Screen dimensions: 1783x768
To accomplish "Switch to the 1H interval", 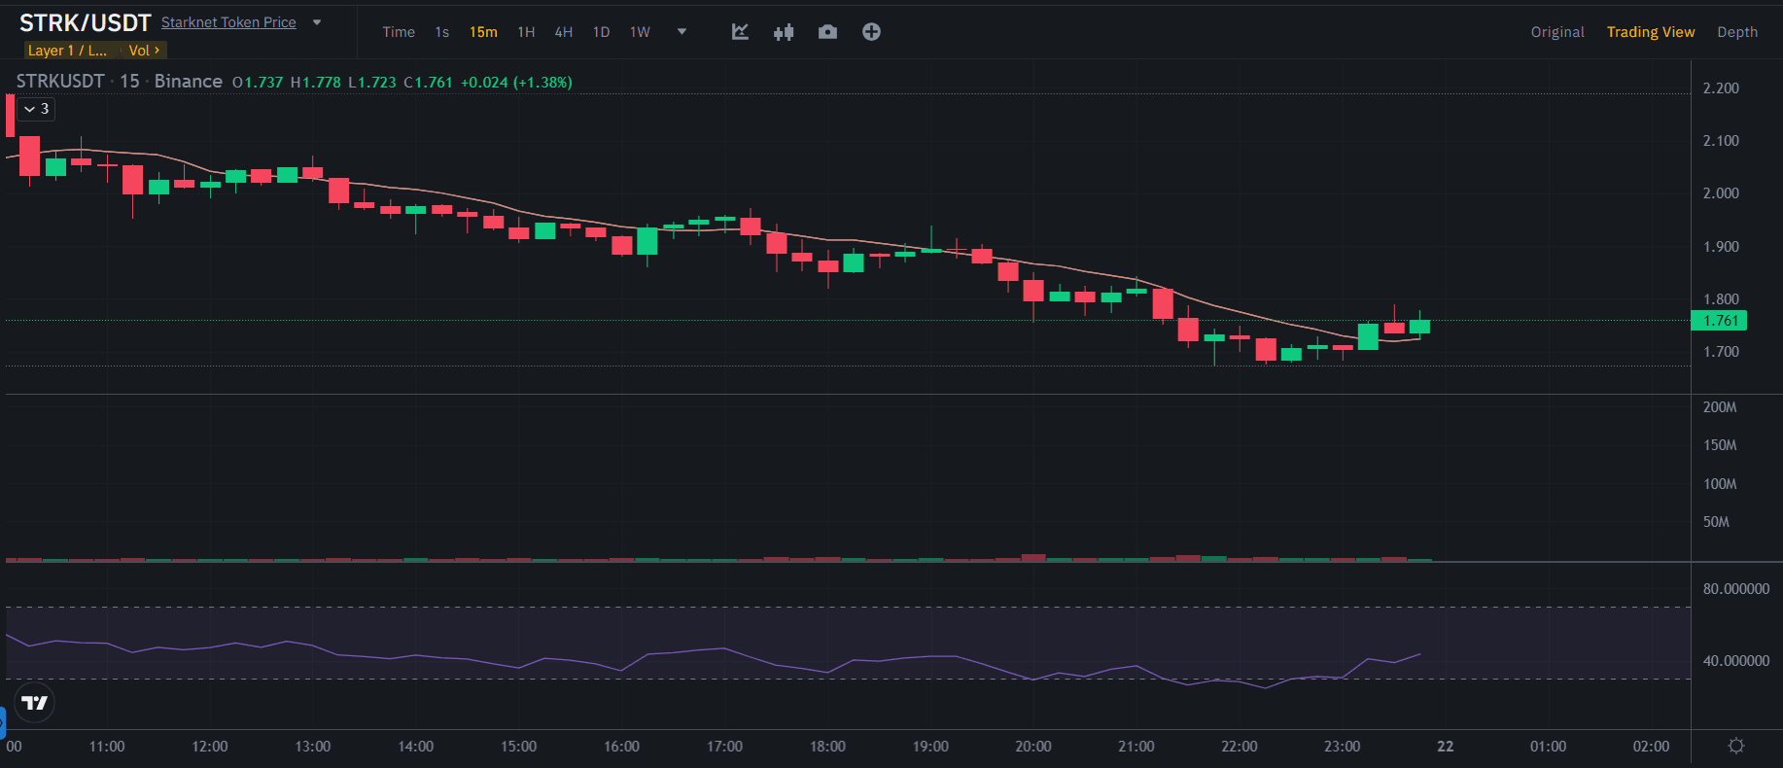I will 526,32.
